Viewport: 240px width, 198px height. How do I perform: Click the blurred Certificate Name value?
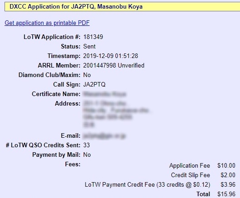click(x=105, y=94)
